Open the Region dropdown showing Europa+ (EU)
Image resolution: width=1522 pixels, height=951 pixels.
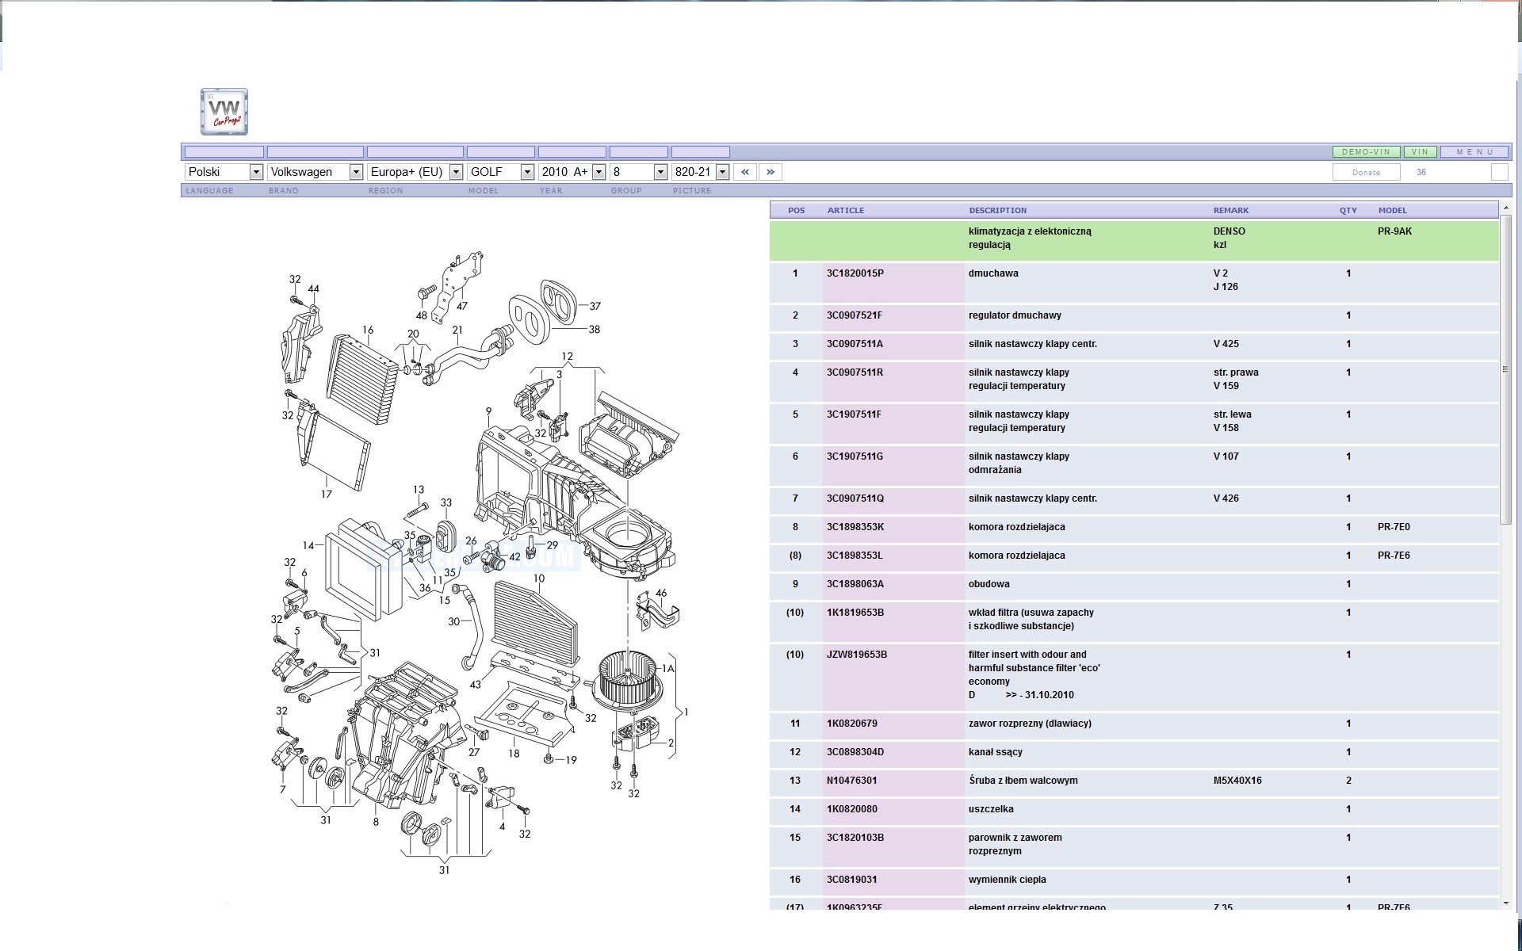pyautogui.click(x=415, y=172)
